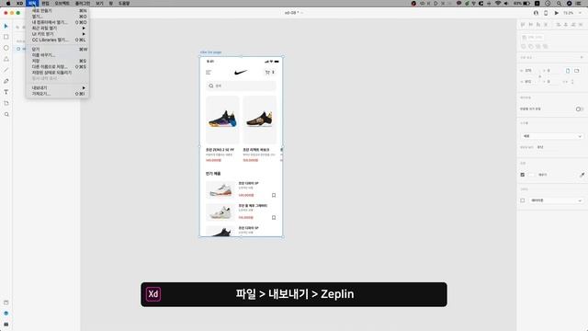Image resolution: width=588 pixels, height=331 pixels.
Task: Select the Polygon tool
Action: (6, 59)
